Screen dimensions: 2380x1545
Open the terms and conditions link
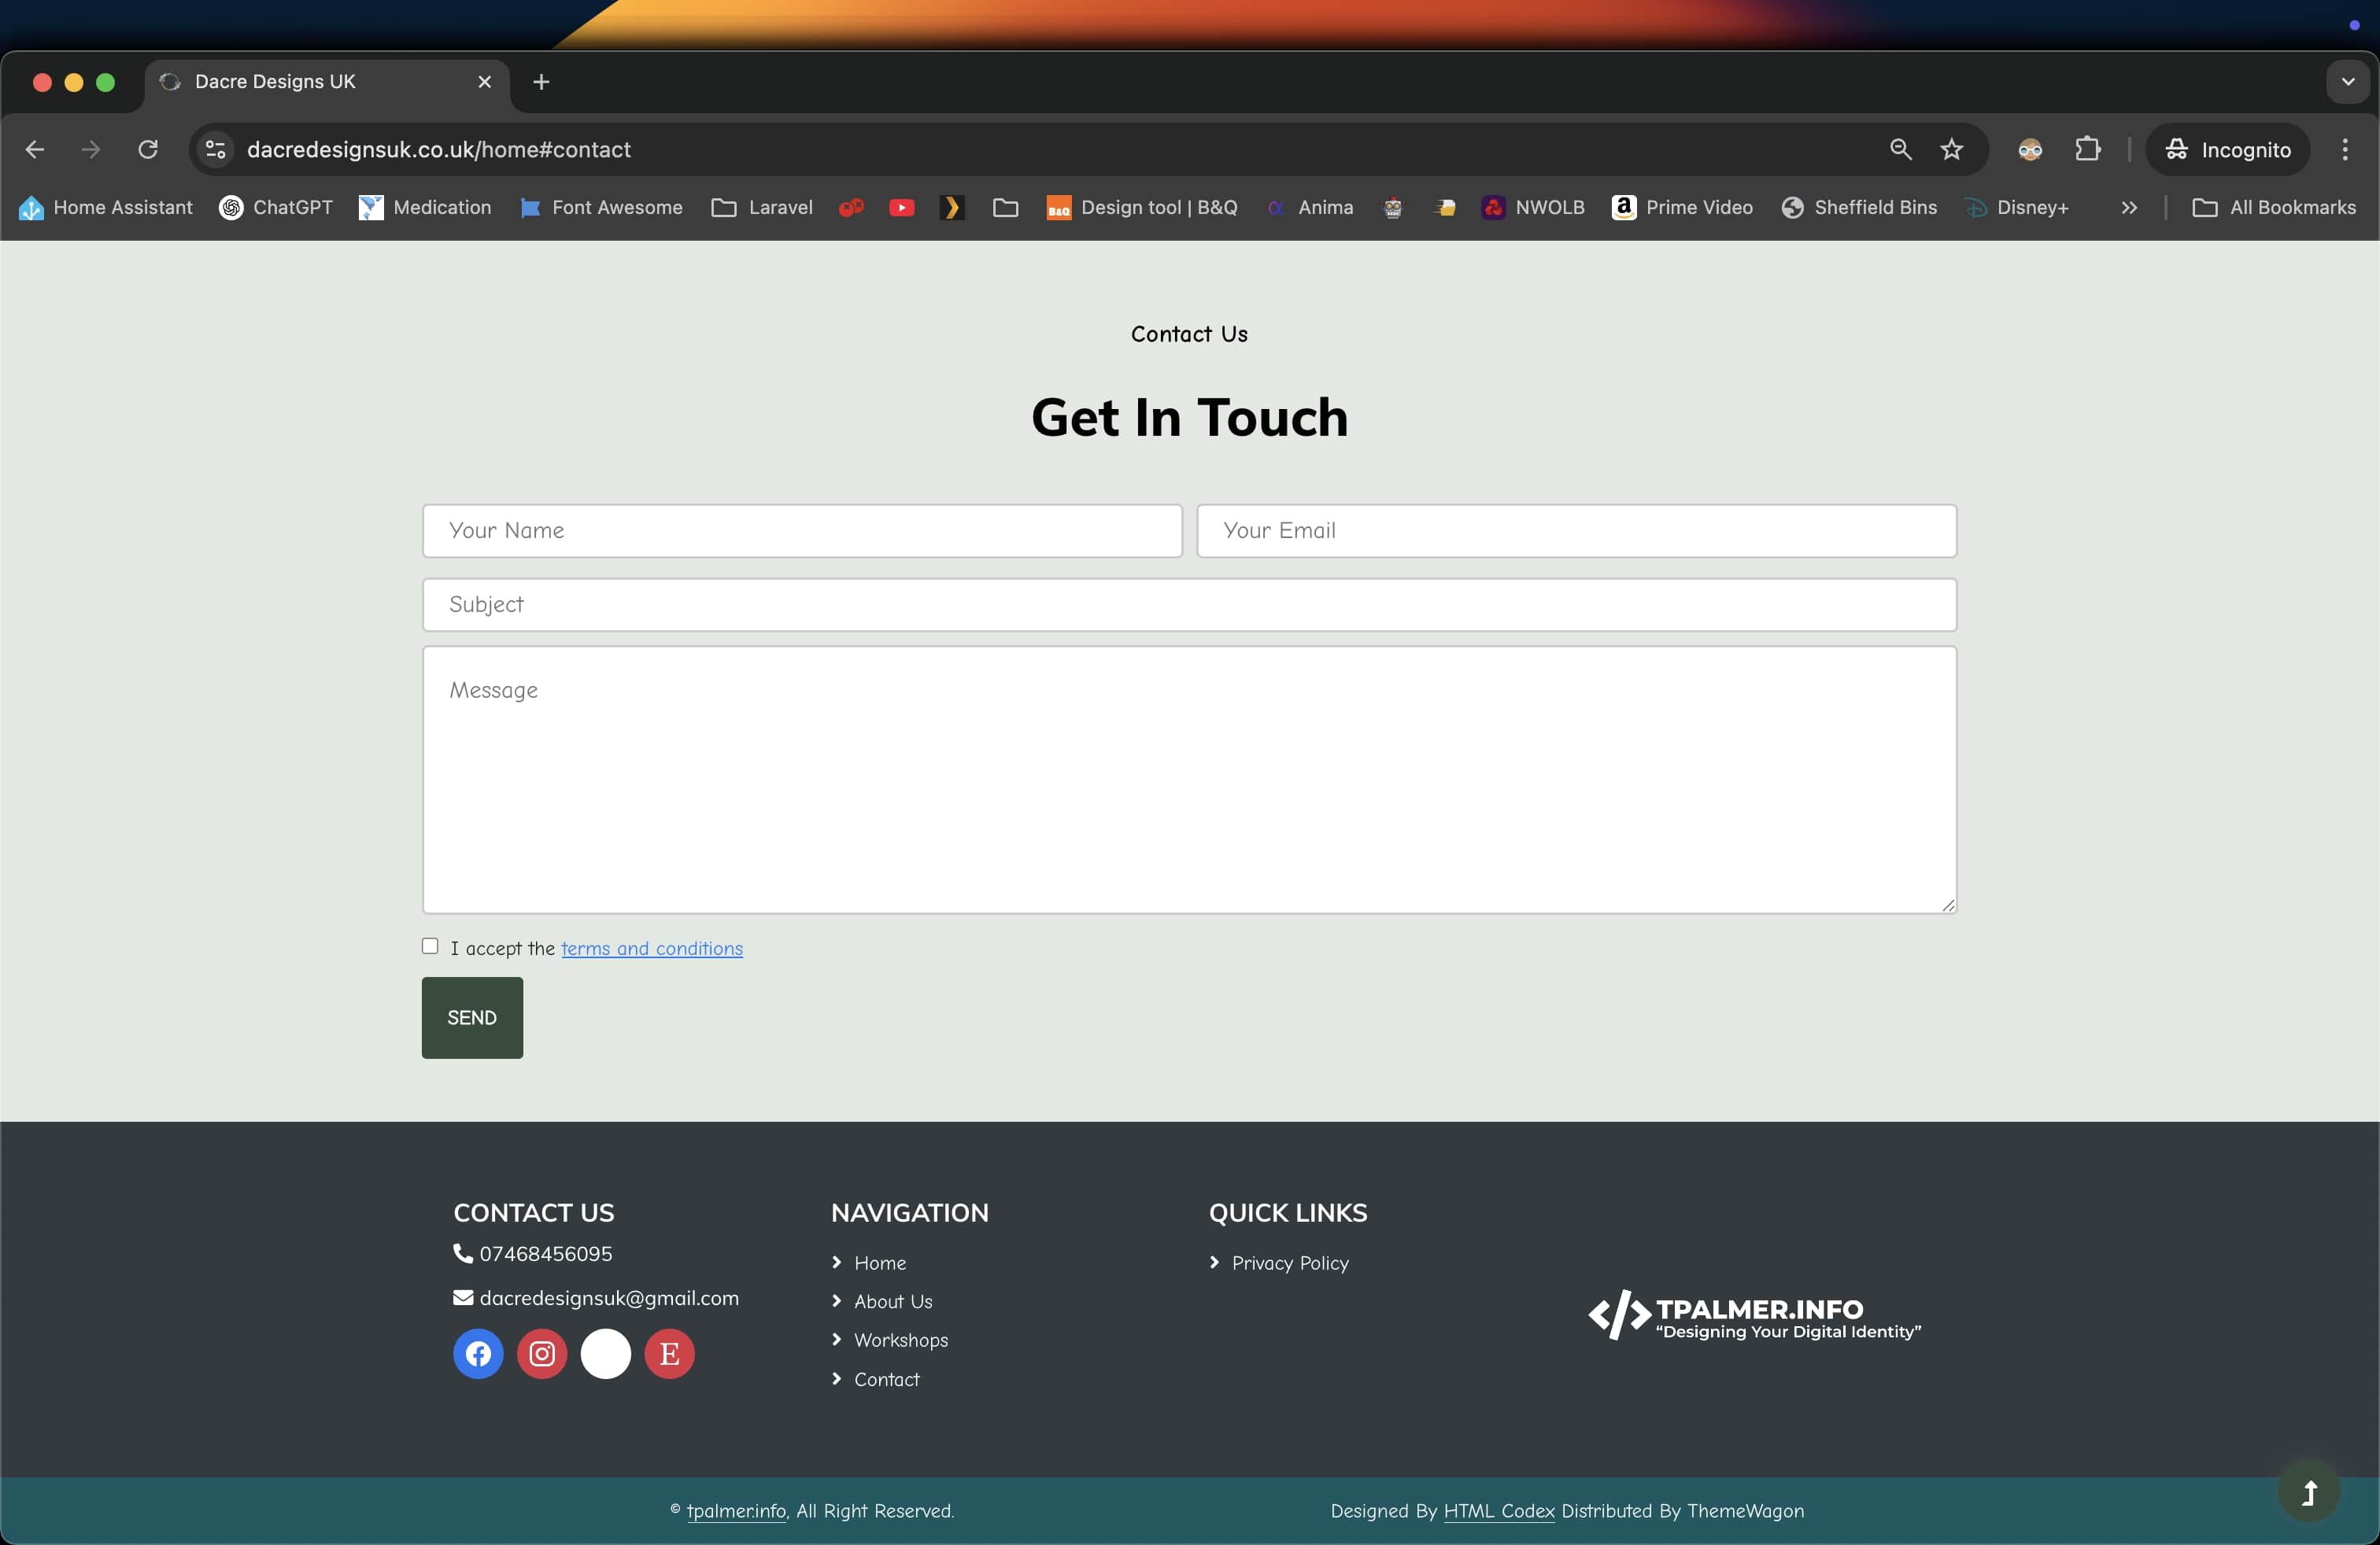coord(651,949)
